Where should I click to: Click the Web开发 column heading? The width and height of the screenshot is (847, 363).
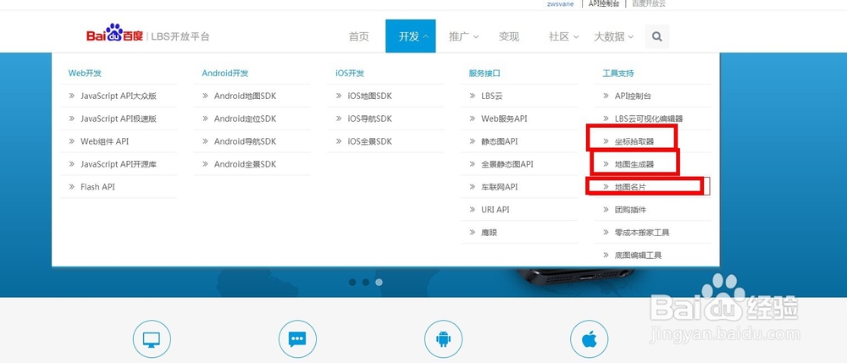coord(85,74)
